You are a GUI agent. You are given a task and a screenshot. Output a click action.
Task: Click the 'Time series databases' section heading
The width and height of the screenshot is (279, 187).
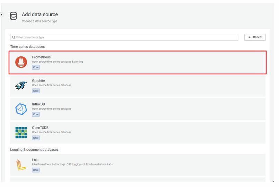[27, 47]
